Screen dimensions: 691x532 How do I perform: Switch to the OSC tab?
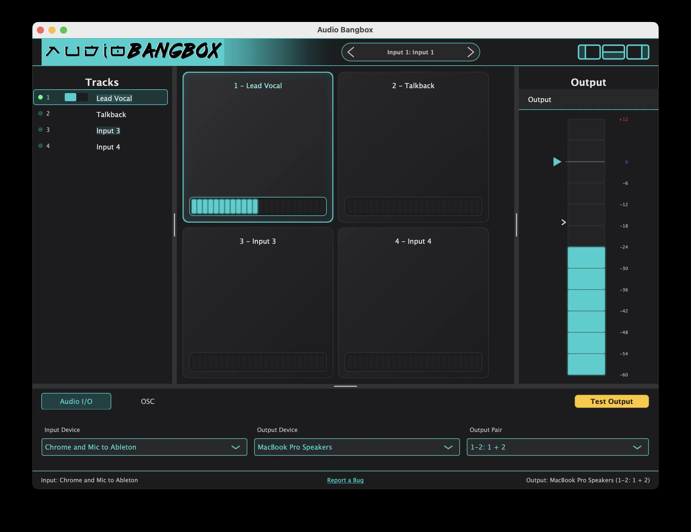[x=148, y=401]
